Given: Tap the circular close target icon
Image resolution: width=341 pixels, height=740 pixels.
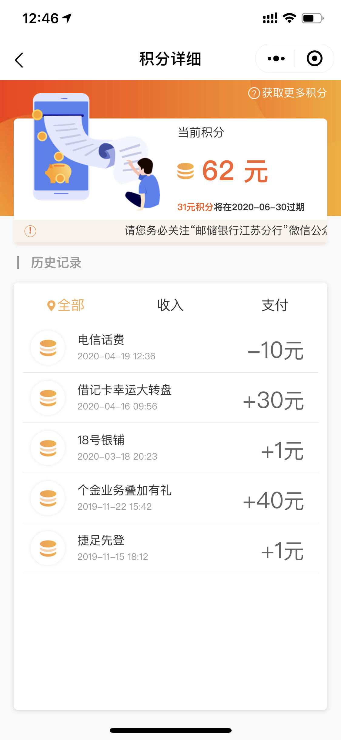Looking at the screenshot, I should 314,58.
